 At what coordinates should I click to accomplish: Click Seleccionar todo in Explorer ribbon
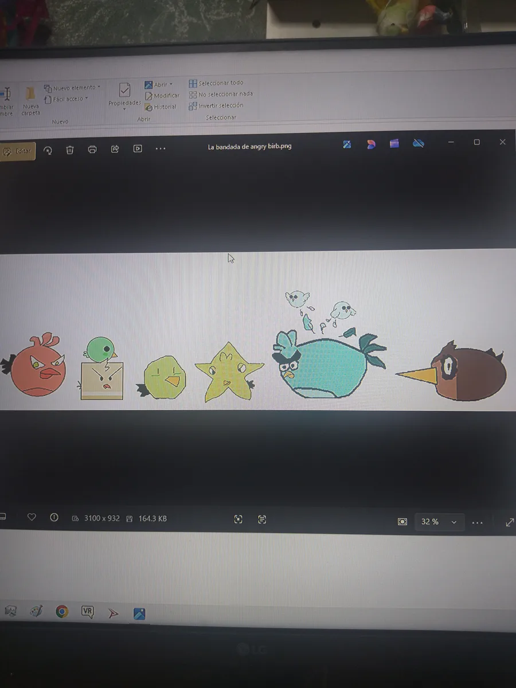(216, 83)
